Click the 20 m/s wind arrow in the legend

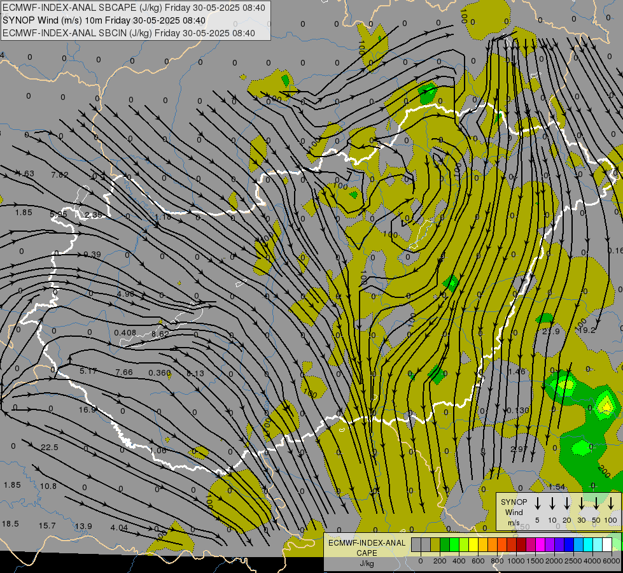coord(567,504)
